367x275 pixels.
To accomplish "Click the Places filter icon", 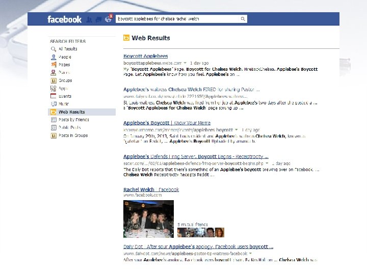I will point(54,72).
